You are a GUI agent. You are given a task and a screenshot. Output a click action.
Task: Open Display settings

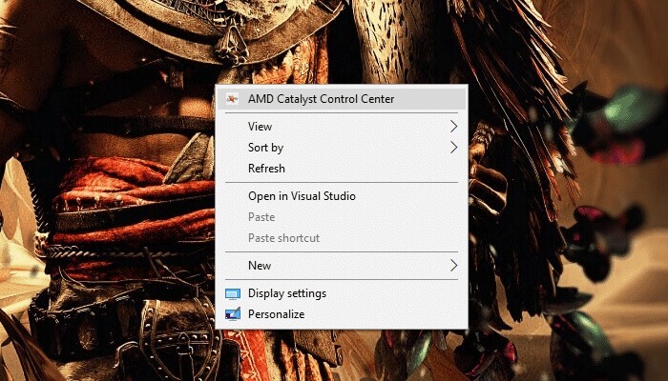point(342,293)
